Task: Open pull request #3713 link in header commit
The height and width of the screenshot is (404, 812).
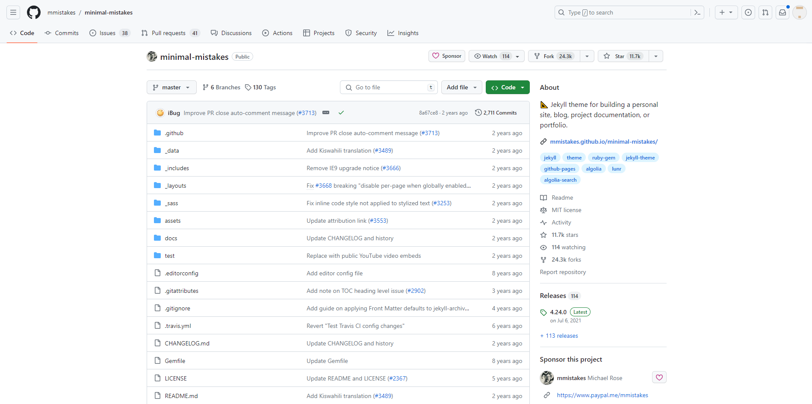Action: click(307, 113)
